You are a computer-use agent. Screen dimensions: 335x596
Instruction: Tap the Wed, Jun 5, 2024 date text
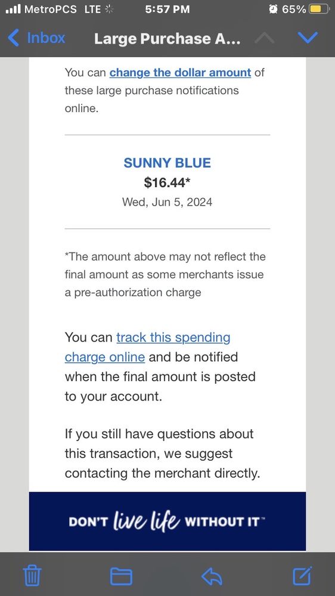(x=167, y=201)
